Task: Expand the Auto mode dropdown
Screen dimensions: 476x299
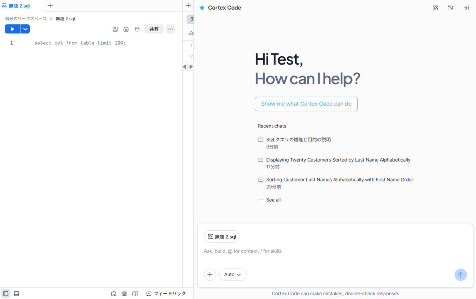Action: [x=233, y=274]
